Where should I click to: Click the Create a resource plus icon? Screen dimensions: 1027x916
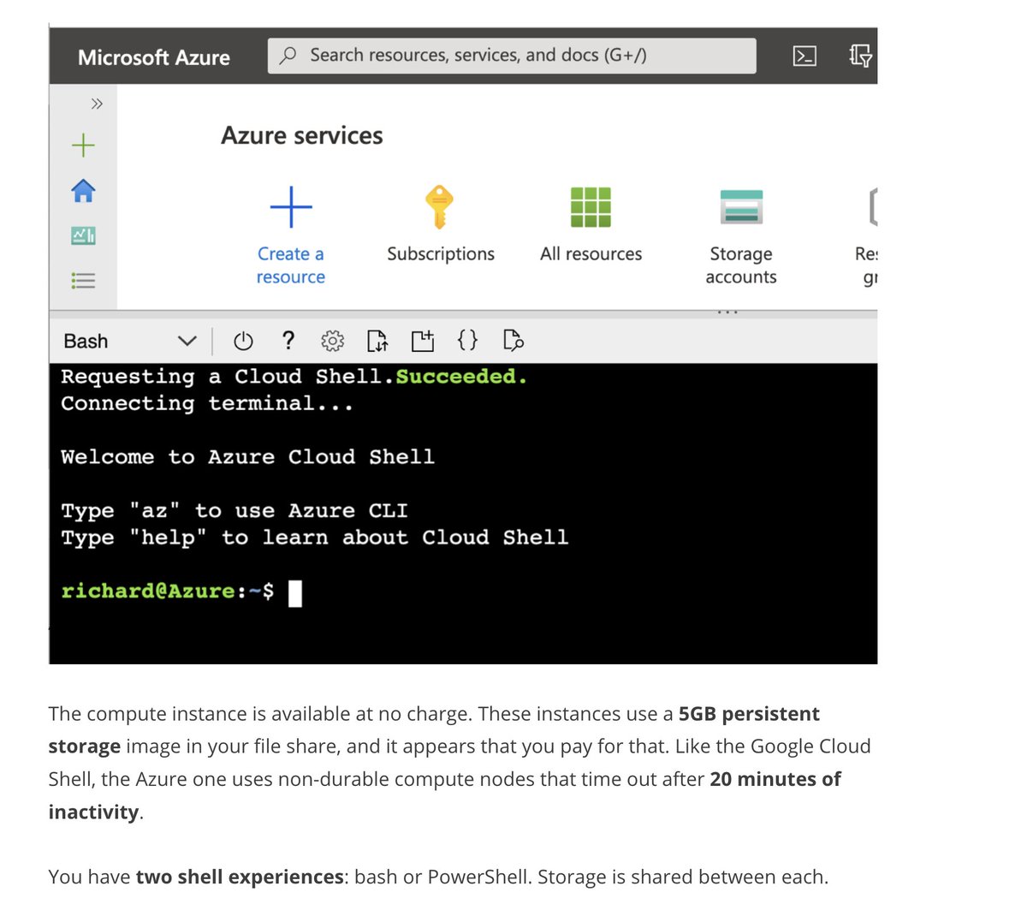[291, 207]
